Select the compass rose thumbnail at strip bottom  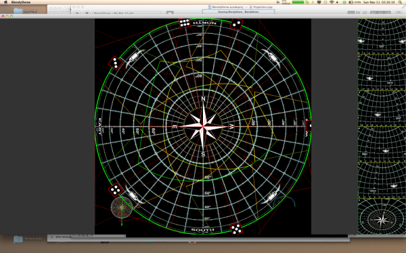(x=382, y=217)
